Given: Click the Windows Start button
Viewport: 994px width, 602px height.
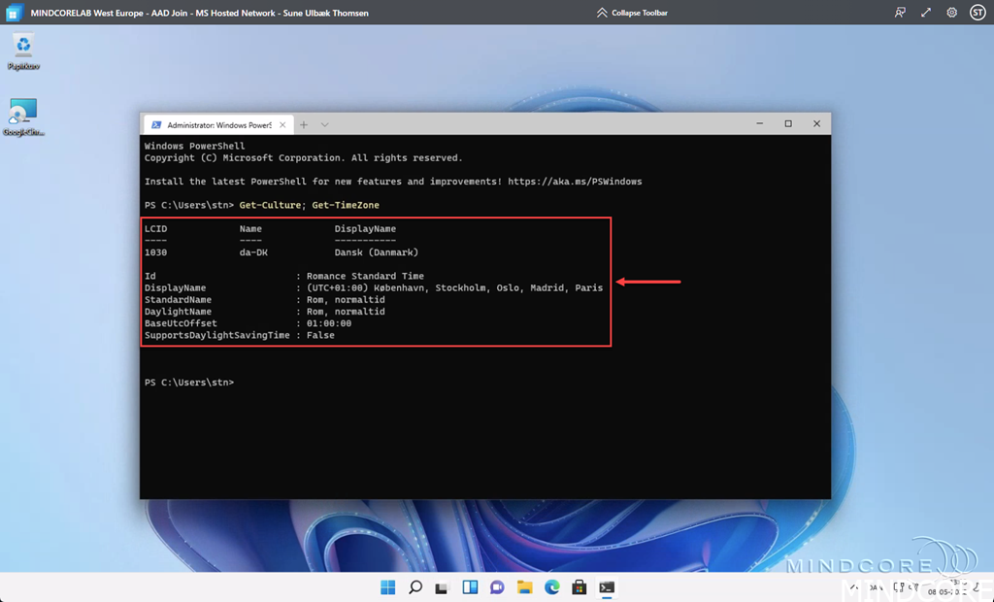Looking at the screenshot, I should (388, 587).
